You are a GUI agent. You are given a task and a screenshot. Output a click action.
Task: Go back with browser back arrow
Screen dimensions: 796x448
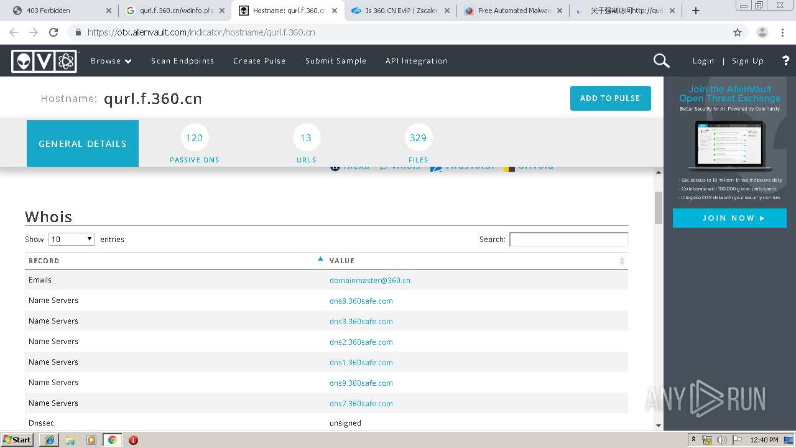[14, 32]
